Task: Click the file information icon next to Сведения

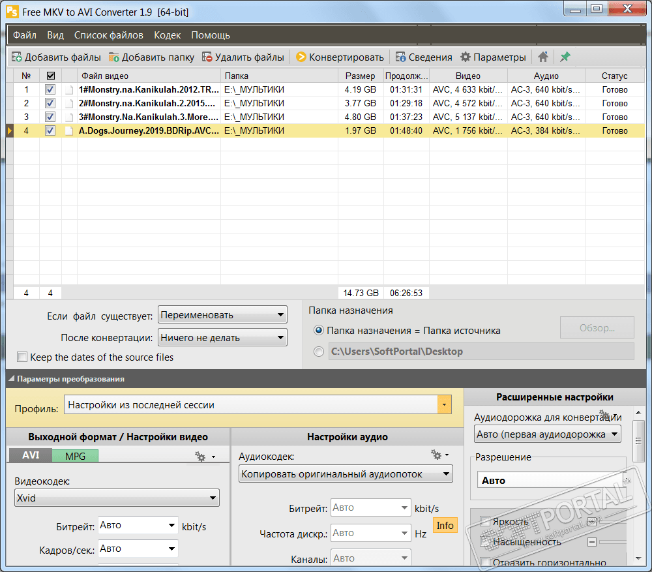Action: pyautogui.click(x=401, y=57)
